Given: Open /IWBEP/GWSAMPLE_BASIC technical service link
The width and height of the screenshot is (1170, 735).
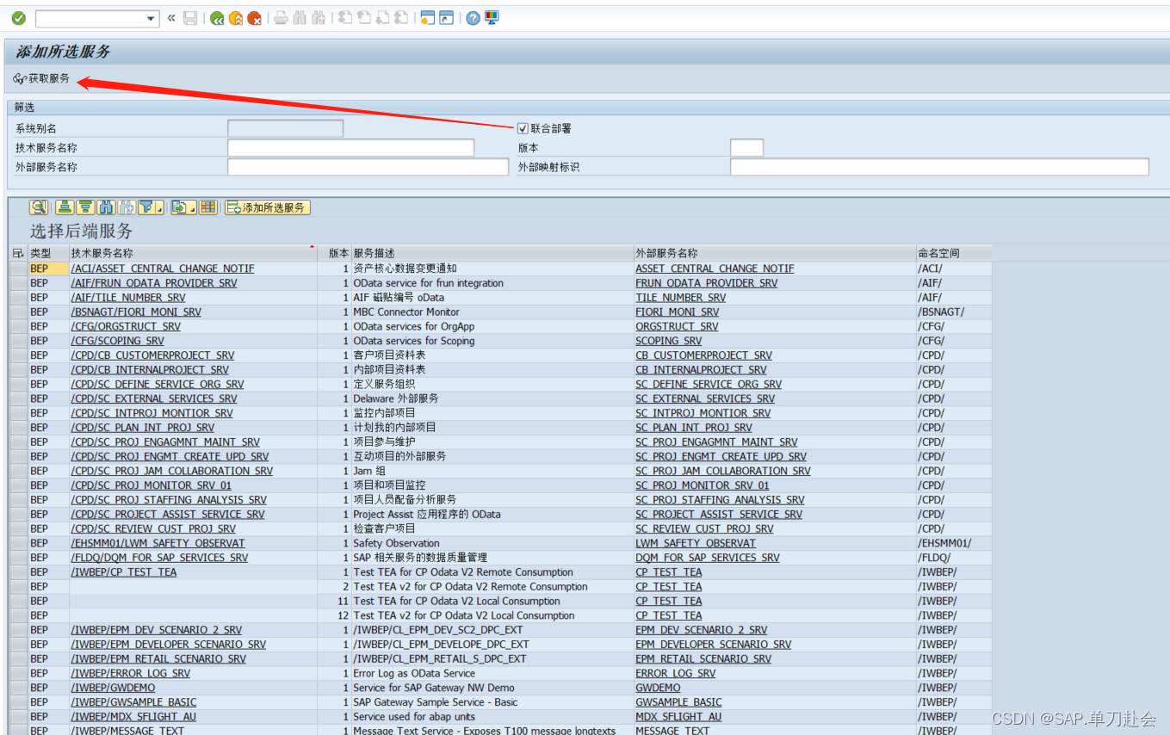Looking at the screenshot, I should [133, 702].
